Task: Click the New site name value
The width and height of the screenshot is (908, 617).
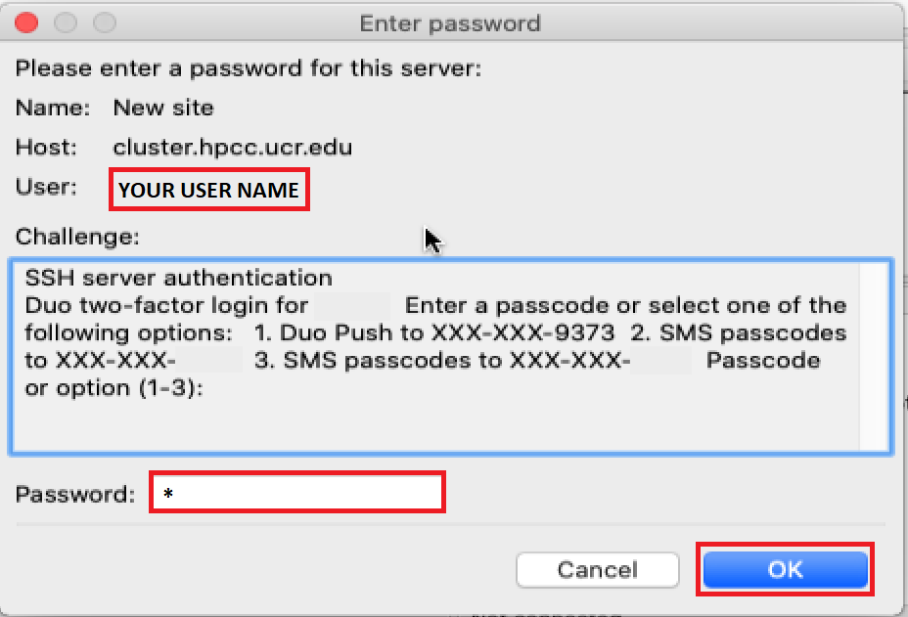Action: pyautogui.click(x=163, y=108)
